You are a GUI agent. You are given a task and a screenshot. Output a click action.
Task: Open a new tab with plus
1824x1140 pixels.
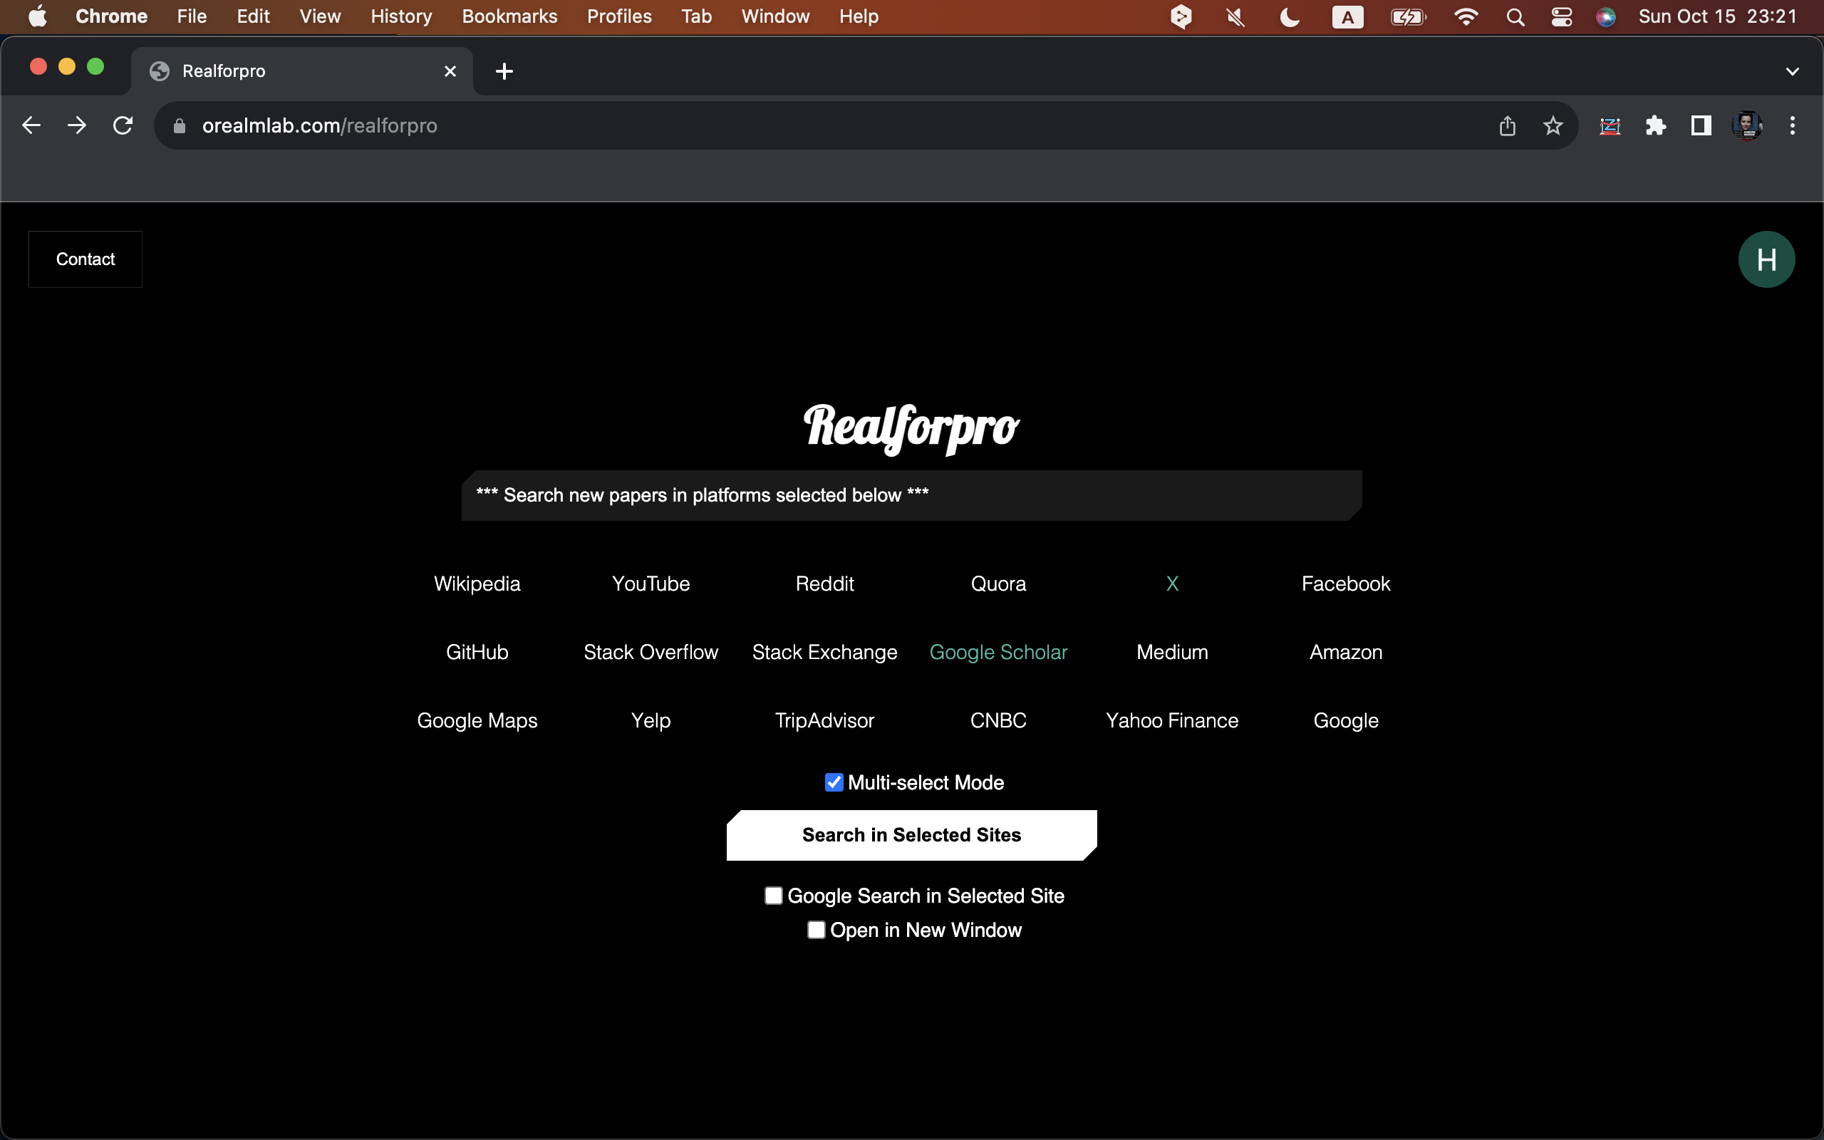coord(504,71)
